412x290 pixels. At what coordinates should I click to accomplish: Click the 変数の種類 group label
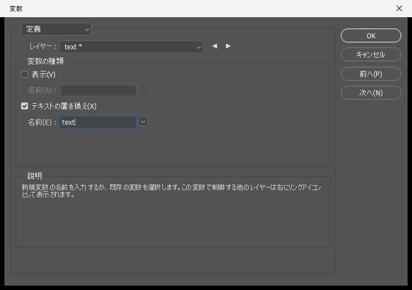click(45, 61)
